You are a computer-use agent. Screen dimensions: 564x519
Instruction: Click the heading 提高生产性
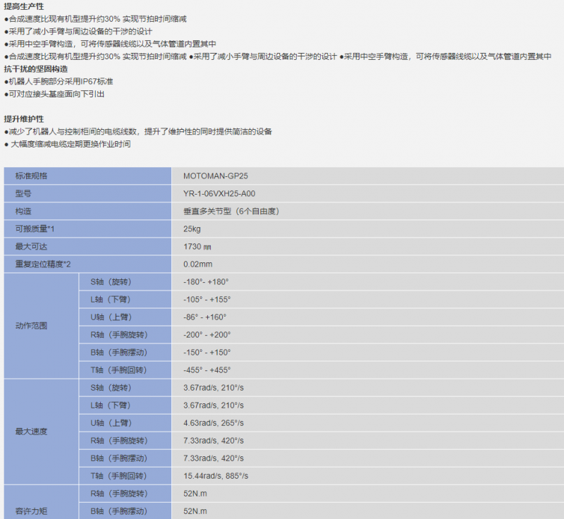click(24, 6)
